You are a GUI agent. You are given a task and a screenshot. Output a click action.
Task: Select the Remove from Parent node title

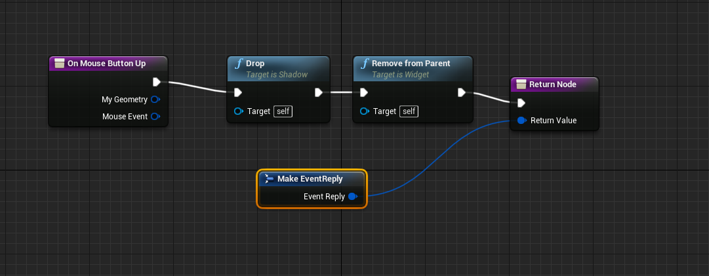(411, 63)
